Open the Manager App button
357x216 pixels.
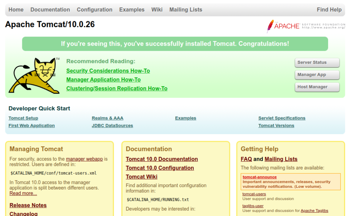click(317, 75)
